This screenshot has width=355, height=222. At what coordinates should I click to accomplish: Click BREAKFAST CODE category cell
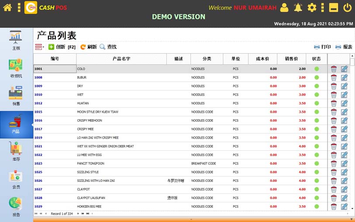tap(203, 163)
